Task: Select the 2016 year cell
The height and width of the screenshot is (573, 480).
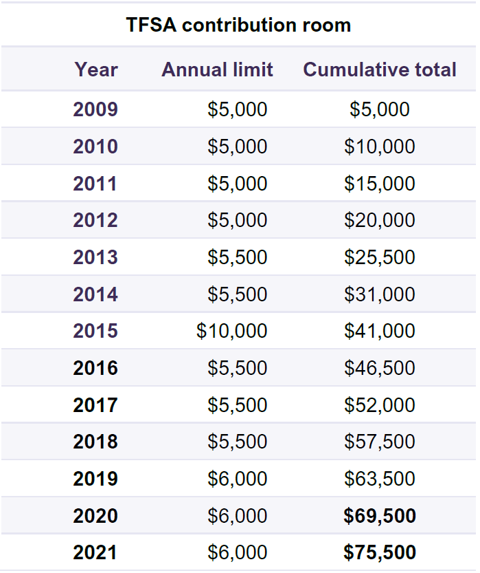Action: 95,367
